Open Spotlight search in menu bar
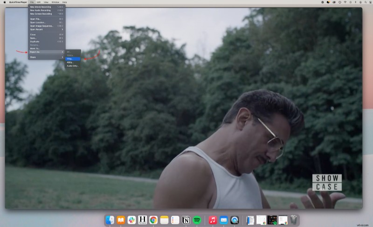Image resolution: width=373 pixels, height=227 pixels. [x=366, y=2]
